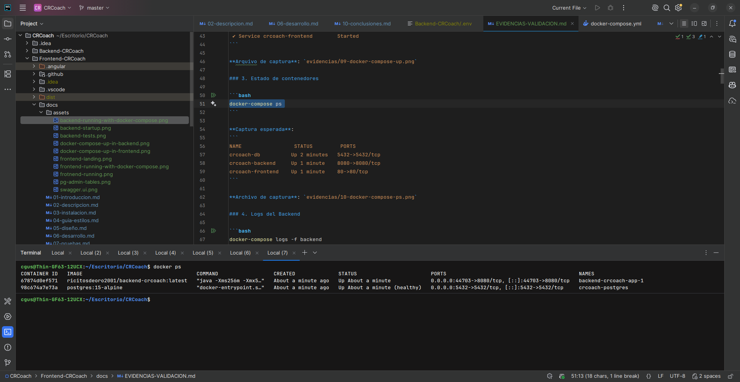The image size is (740, 382).
Task: Click the project tree scrollbar
Action: (x=192, y=79)
